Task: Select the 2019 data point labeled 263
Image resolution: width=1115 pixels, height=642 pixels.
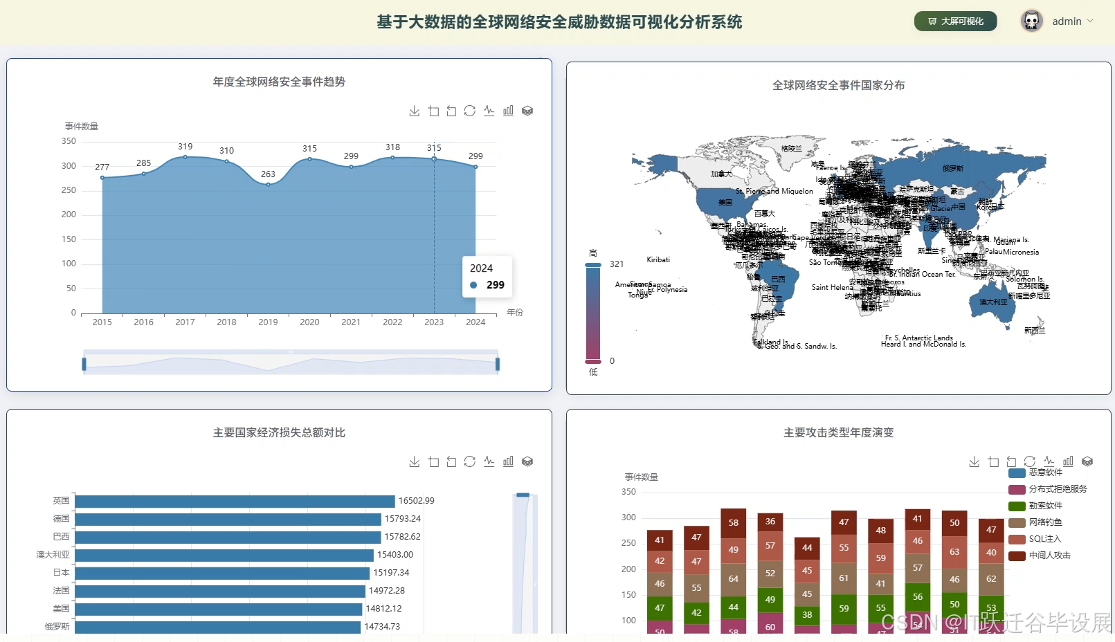Action: [268, 184]
